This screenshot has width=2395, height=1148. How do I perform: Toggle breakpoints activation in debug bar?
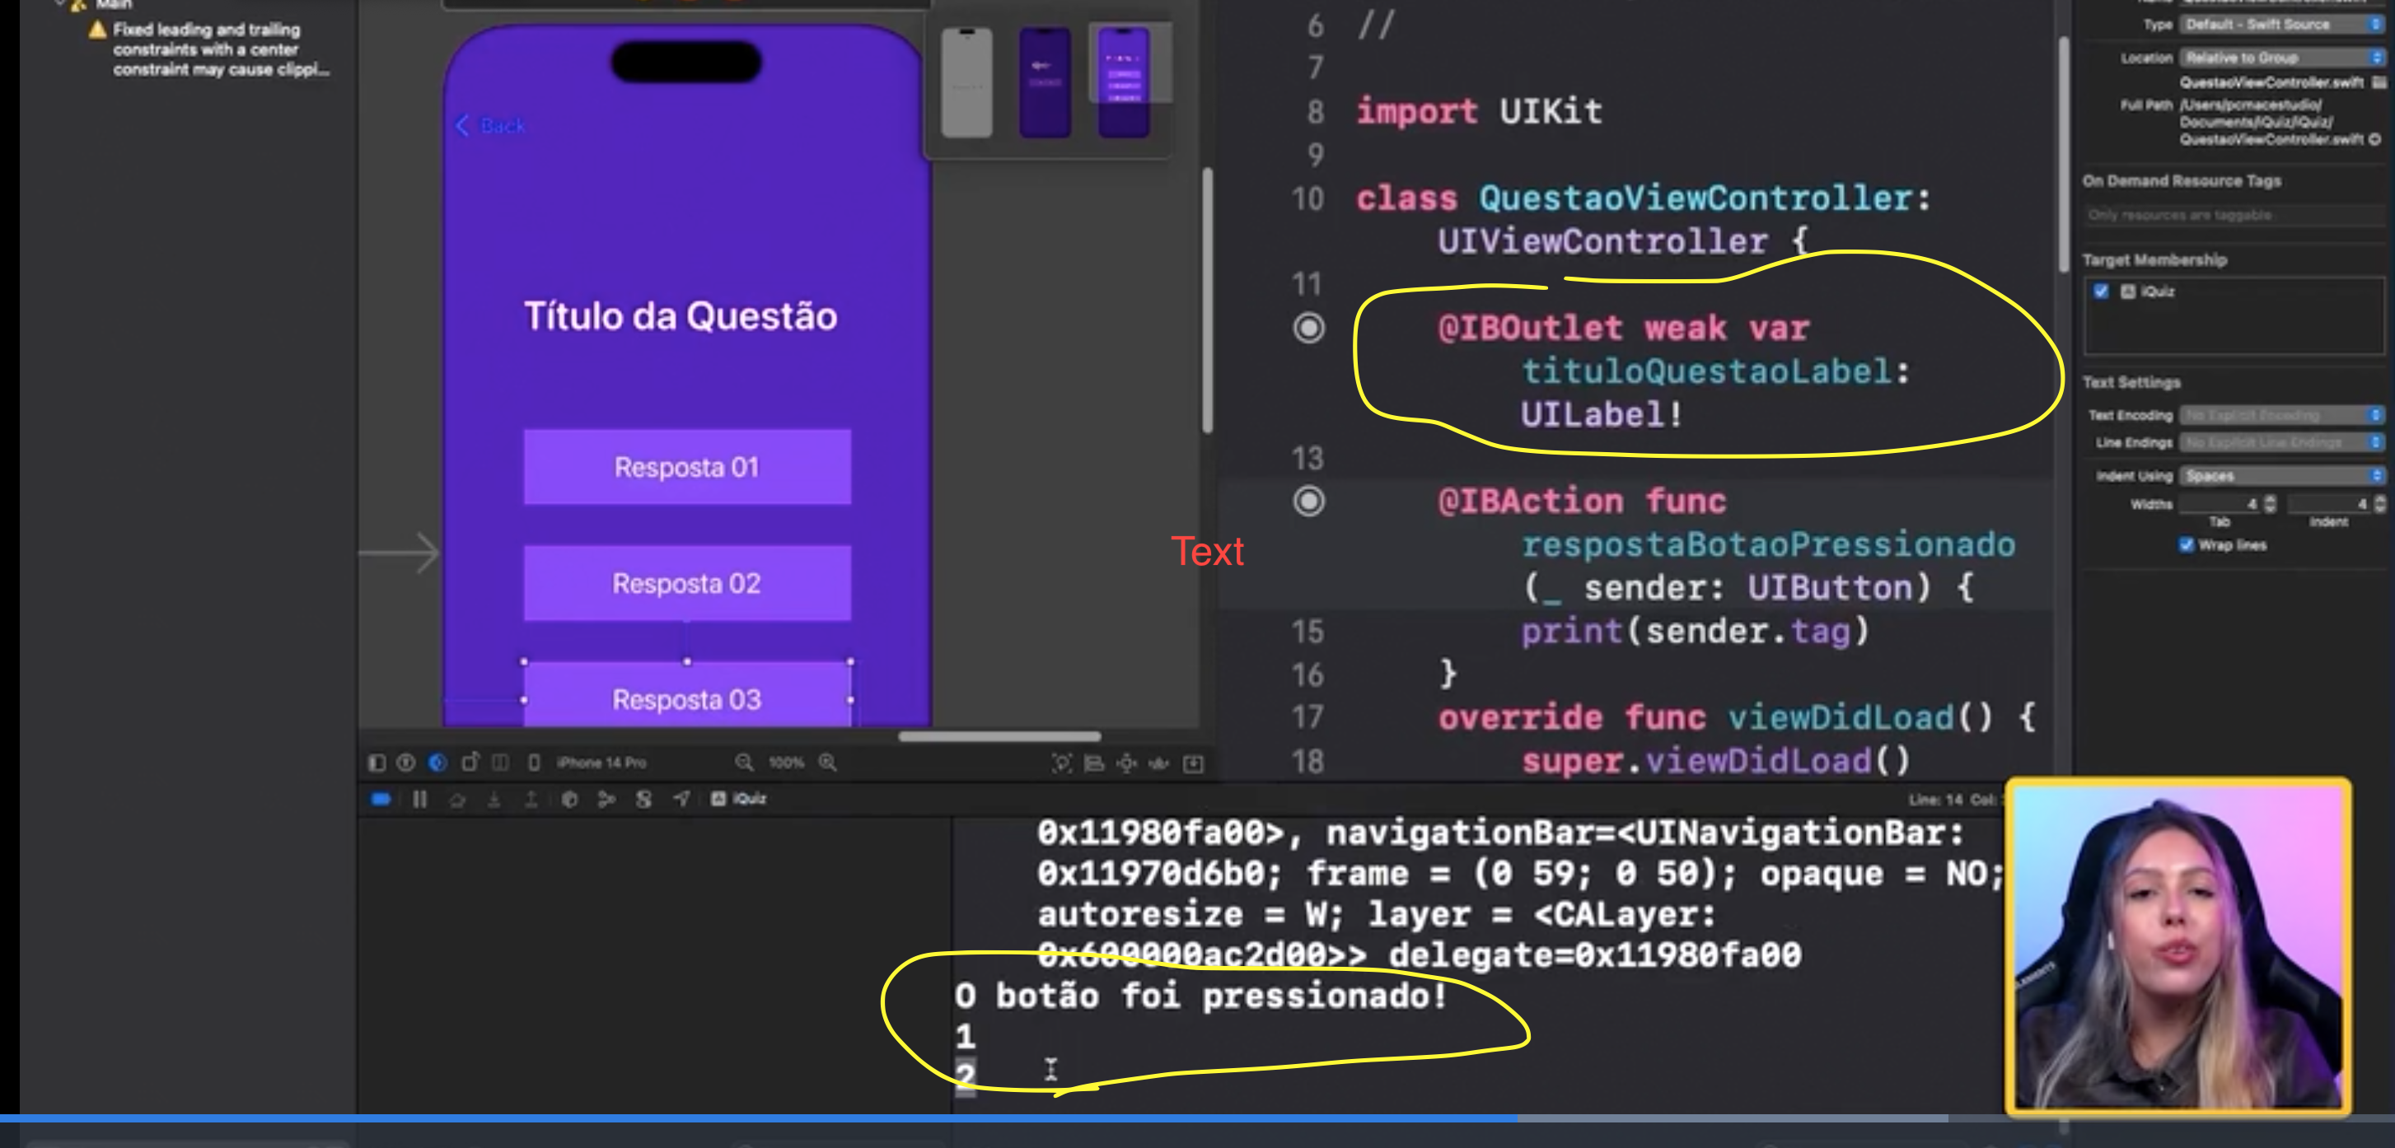[x=381, y=800]
